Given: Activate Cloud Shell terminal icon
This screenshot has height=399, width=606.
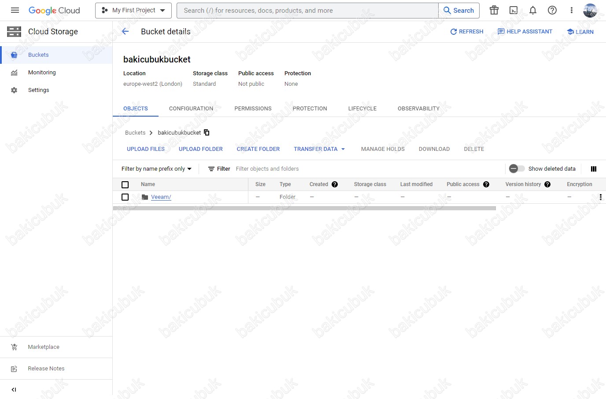Looking at the screenshot, I should (x=514, y=10).
